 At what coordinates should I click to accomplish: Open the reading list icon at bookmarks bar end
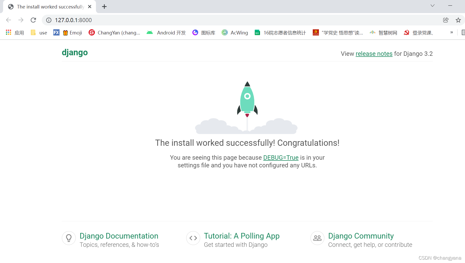[463, 32]
